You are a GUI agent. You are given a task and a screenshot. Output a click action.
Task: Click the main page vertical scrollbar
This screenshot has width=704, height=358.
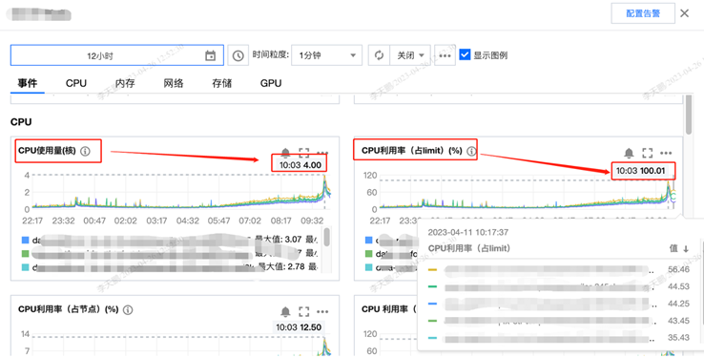point(689,115)
